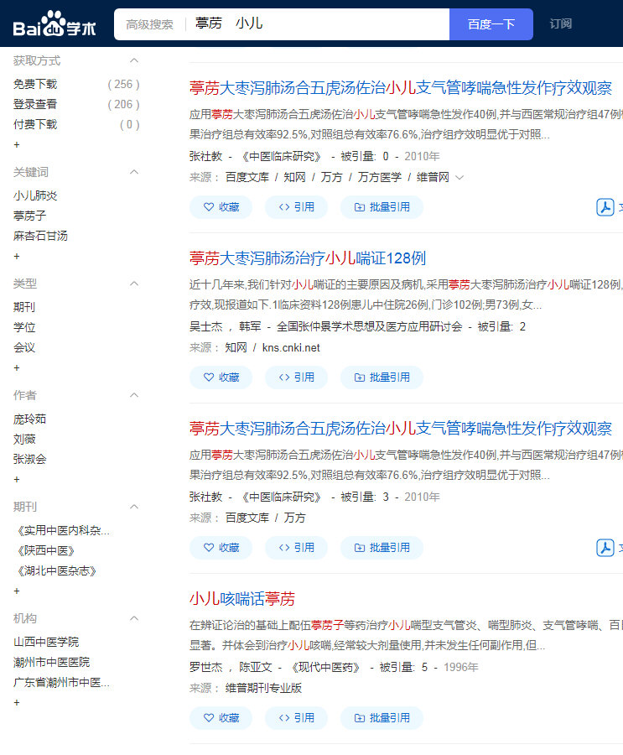
Task: Click the PDF icon on the third result
Action: [605, 548]
